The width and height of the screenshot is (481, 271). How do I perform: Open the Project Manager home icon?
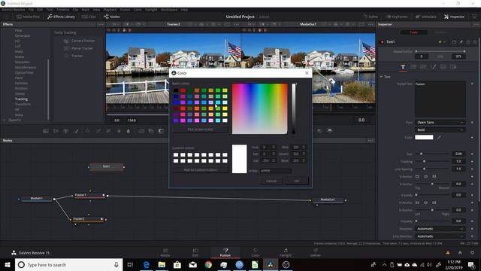[460, 253]
